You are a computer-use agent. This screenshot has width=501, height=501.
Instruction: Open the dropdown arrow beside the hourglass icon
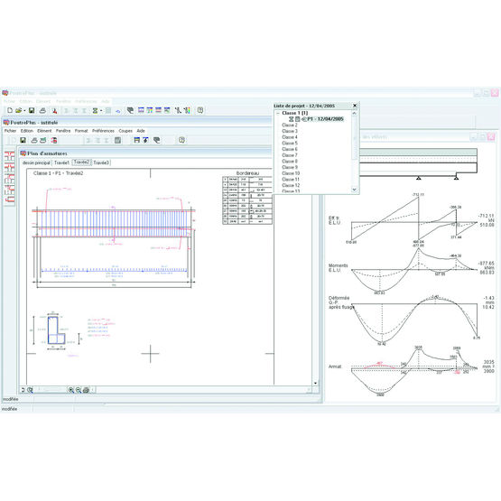[x=101, y=111]
